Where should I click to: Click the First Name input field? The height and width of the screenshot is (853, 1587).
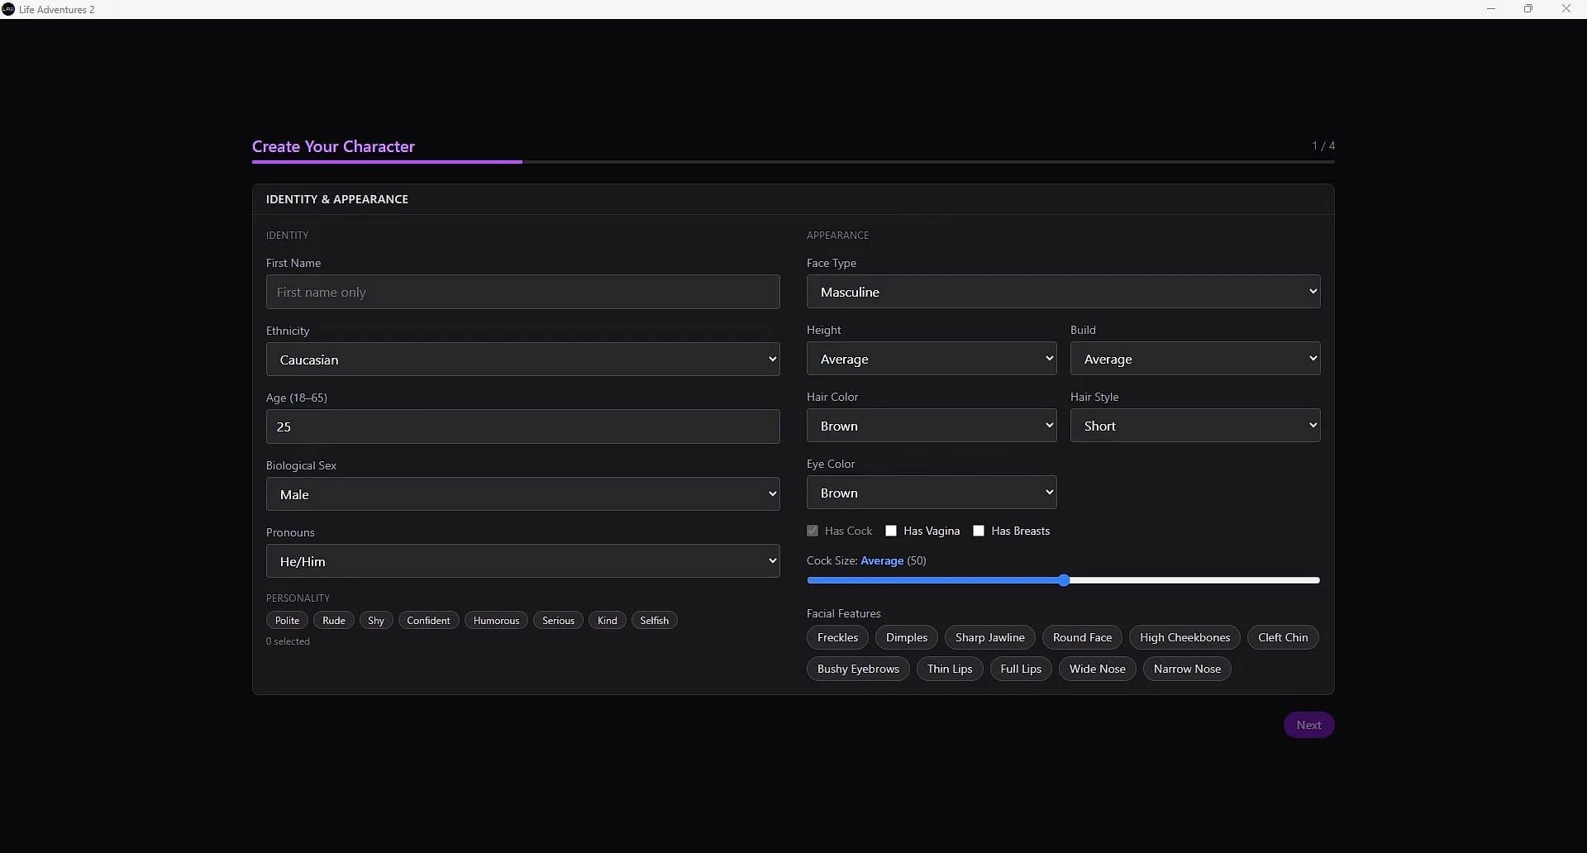(x=522, y=292)
